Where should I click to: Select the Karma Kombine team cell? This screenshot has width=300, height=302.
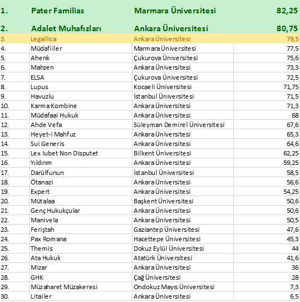tap(81, 106)
